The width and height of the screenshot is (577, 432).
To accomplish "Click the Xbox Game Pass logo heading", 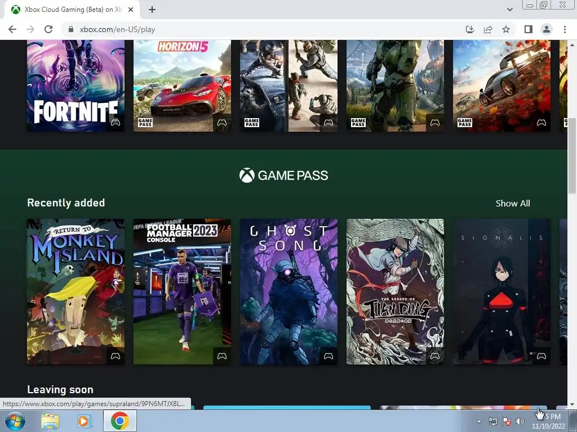I will 283,175.
